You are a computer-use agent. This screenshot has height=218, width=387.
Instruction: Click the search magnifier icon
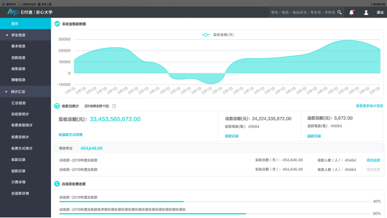[x=339, y=12]
